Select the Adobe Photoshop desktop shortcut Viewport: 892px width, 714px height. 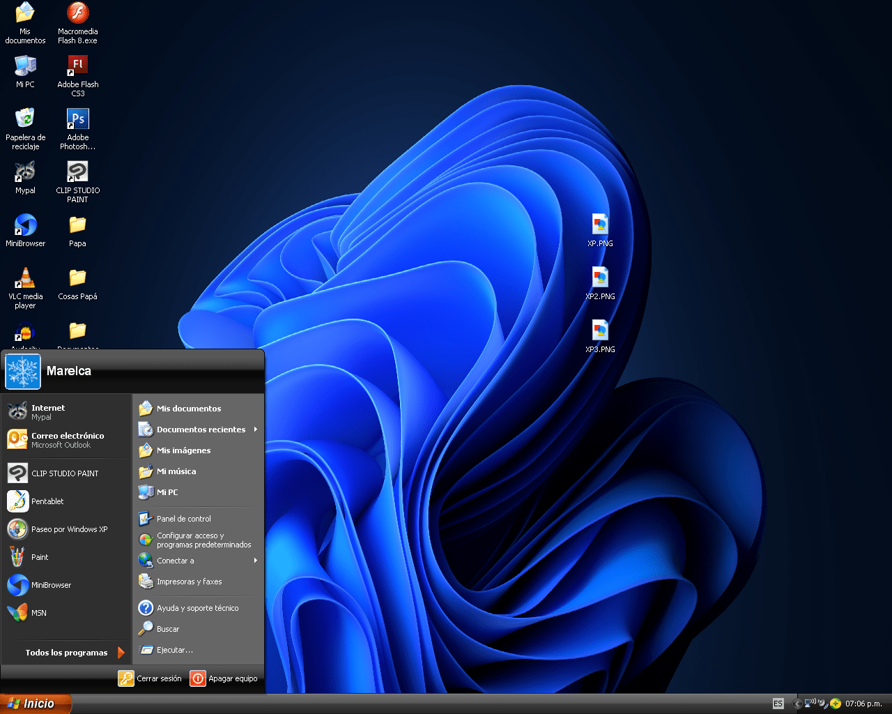[77, 119]
